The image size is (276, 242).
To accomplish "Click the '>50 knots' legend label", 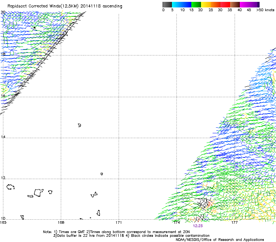I will (265, 10).
